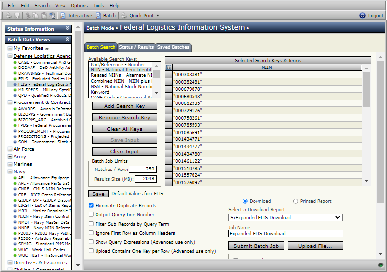Screen dimensions: 387x272
Task: Click AEL green bullet icon
Action: coord(15,178)
